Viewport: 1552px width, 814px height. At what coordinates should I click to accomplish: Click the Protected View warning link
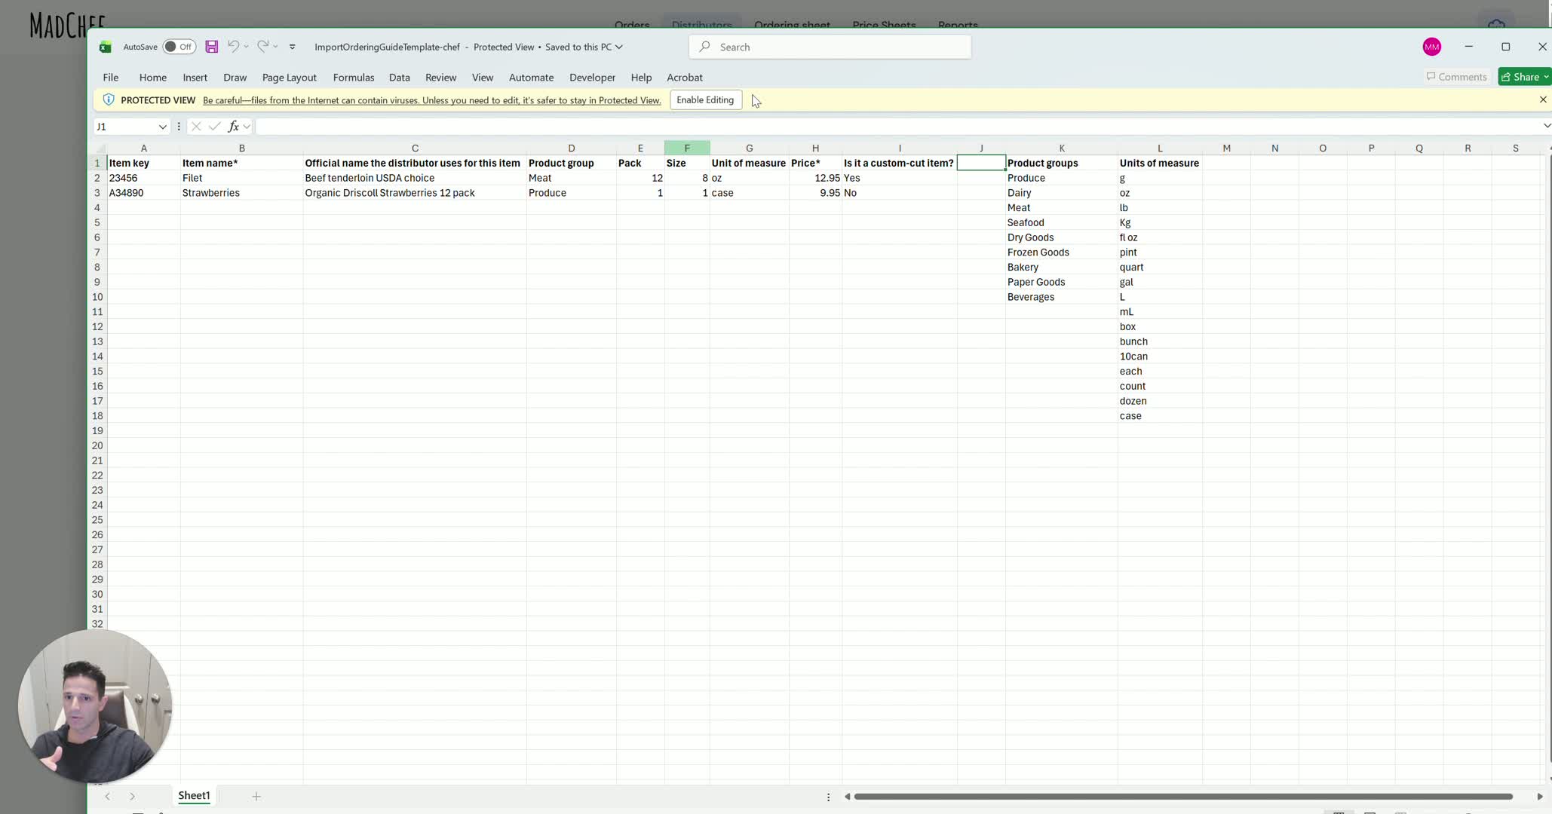click(432, 100)
